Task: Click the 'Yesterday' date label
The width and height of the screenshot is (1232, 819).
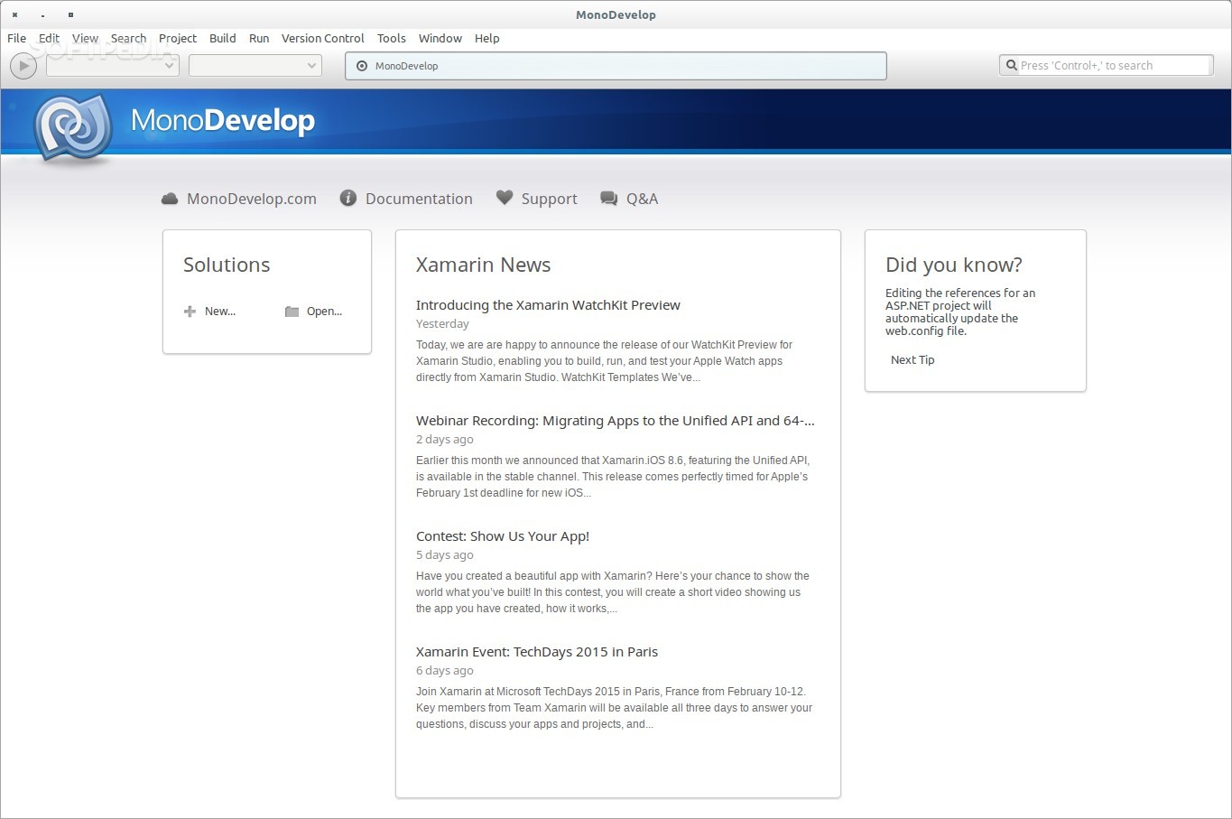Action: [x=442, y=324]
